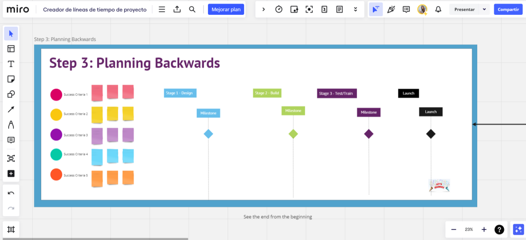
Task: Open notifications bell
Action: point(438,9)
